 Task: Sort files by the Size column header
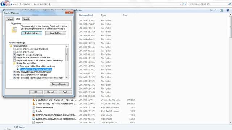tap(125, 15)
